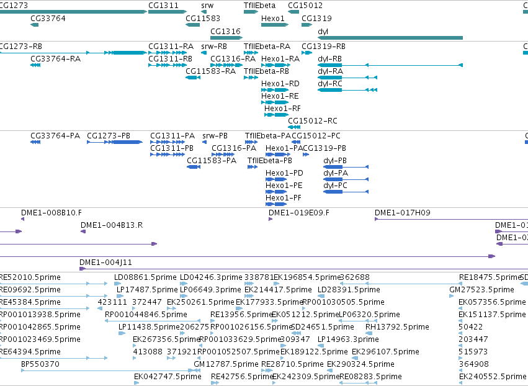Click the srw gene label
Viewport: 528px width, 386px height.
(207, 6)
